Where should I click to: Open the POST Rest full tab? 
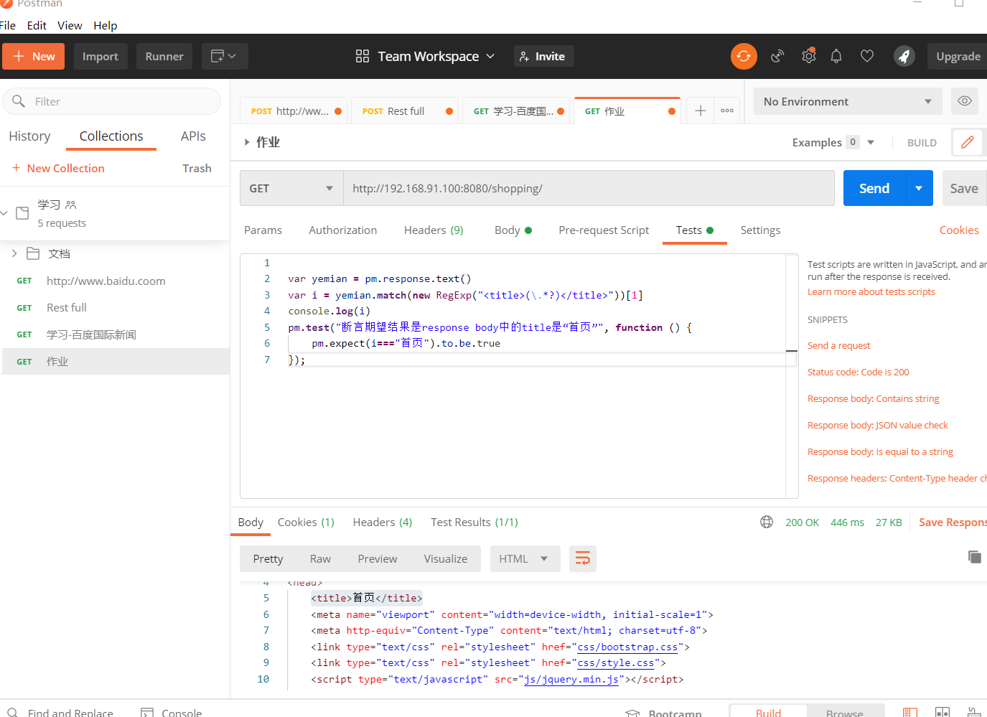coord(404,111)
